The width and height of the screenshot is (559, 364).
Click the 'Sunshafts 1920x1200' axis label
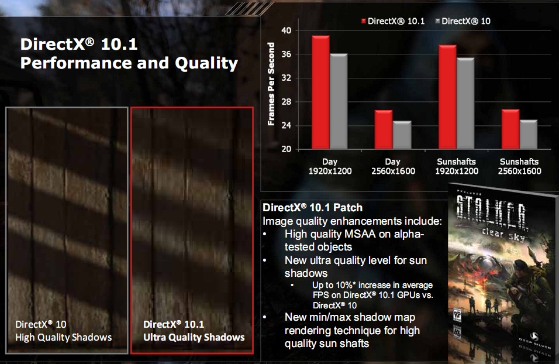click(456, 166)
